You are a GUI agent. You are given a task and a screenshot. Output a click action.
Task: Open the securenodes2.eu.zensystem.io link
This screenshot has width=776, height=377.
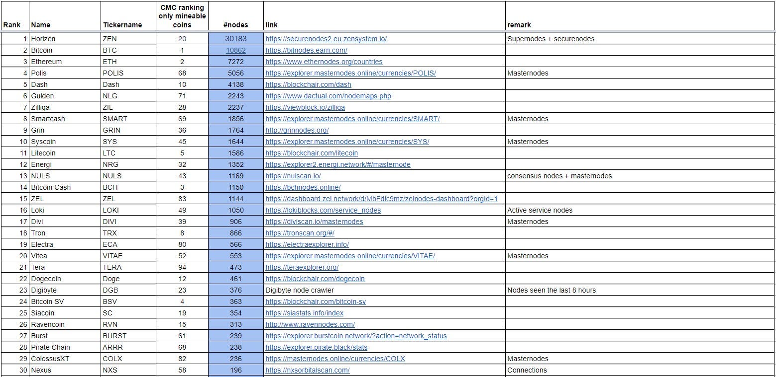(x=326, y=39)
